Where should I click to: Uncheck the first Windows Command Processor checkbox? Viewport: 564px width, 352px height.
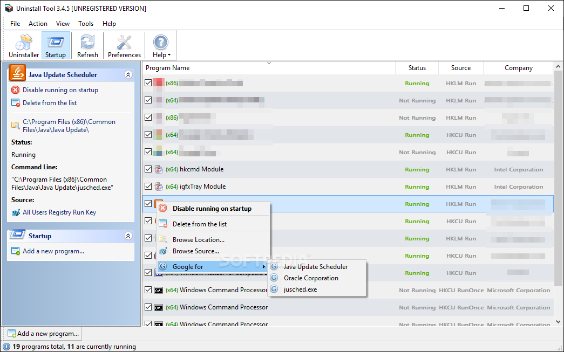tap(148, 290)
